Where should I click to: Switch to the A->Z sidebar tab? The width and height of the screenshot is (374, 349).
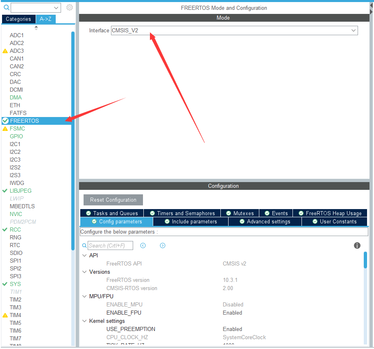coord(45,19)
